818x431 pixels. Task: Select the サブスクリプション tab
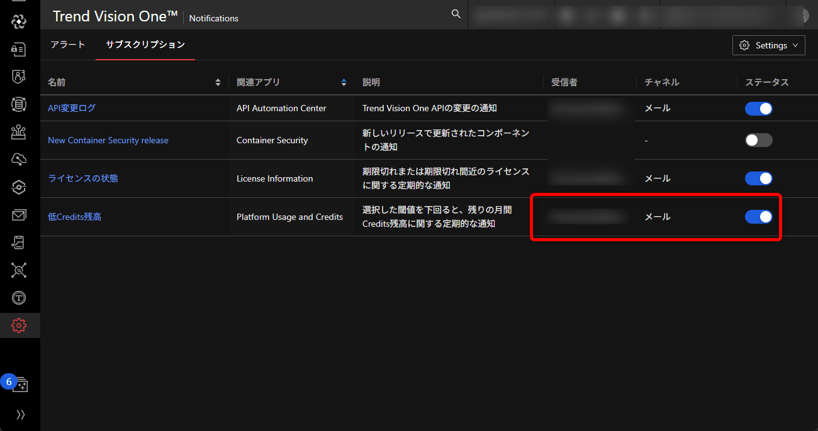click(145, 45)
